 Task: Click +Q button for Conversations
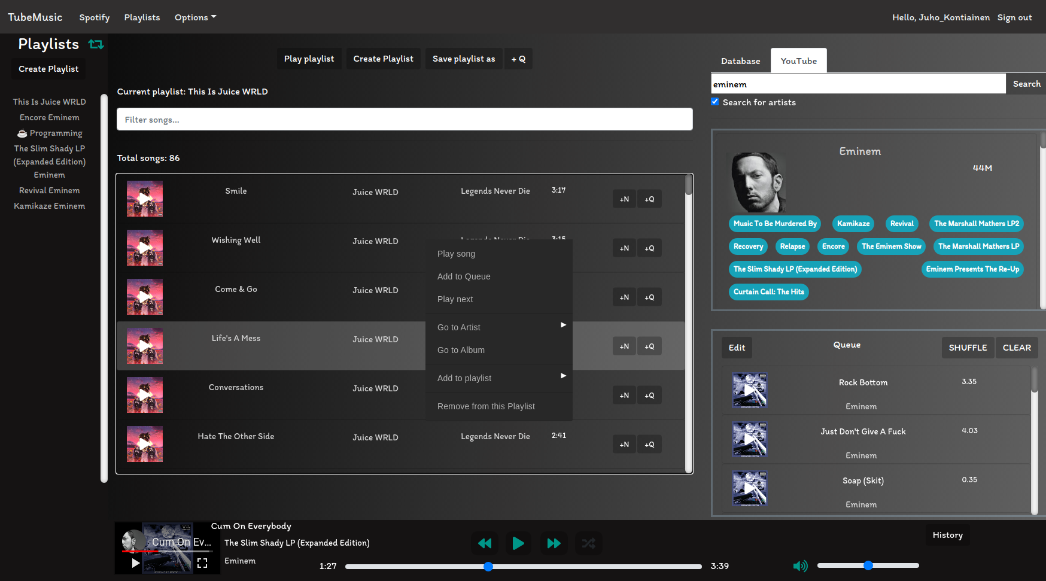click(649, 396)
